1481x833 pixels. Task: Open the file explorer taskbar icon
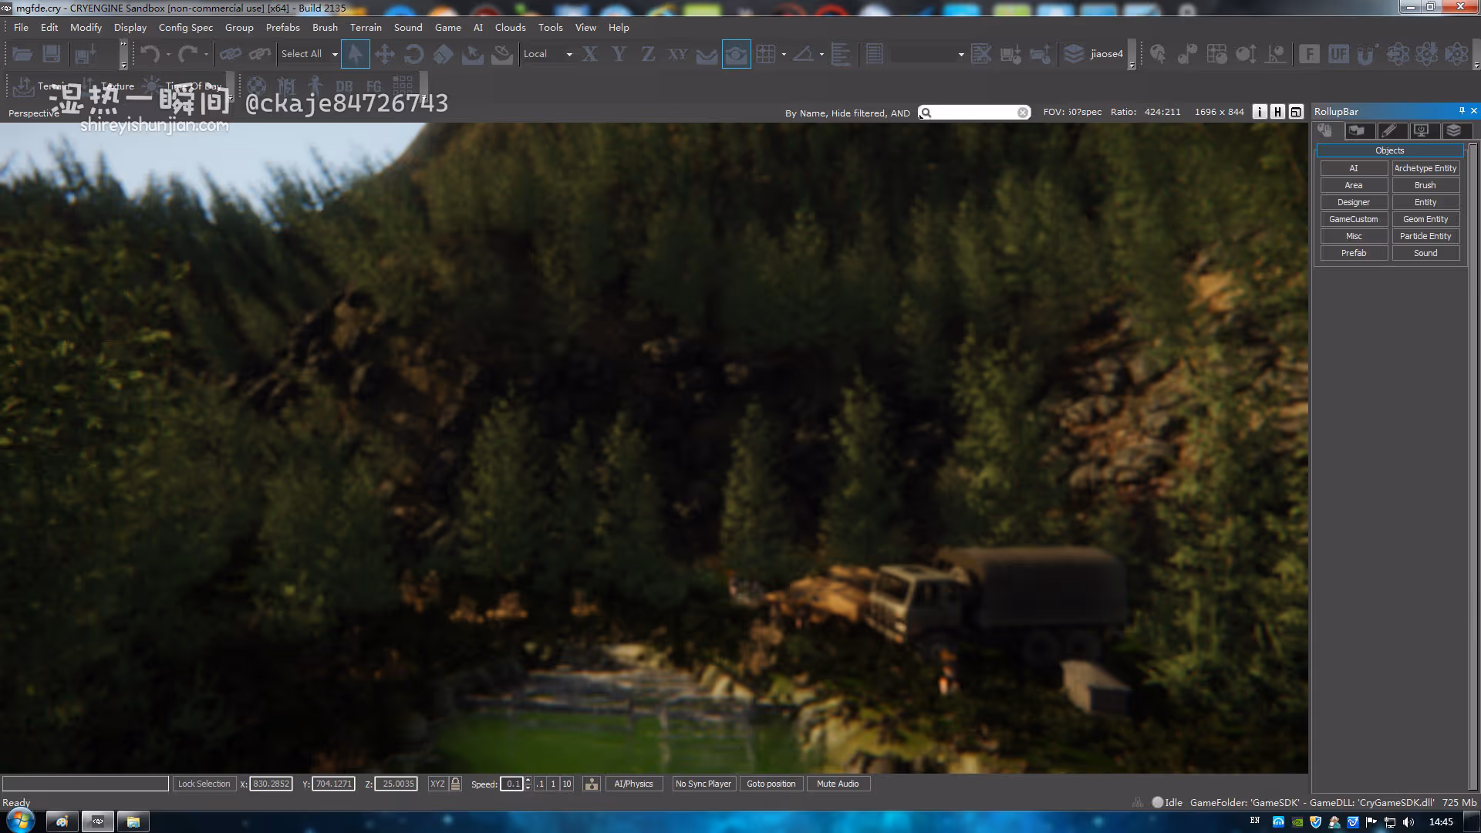(x=133, y=821)
